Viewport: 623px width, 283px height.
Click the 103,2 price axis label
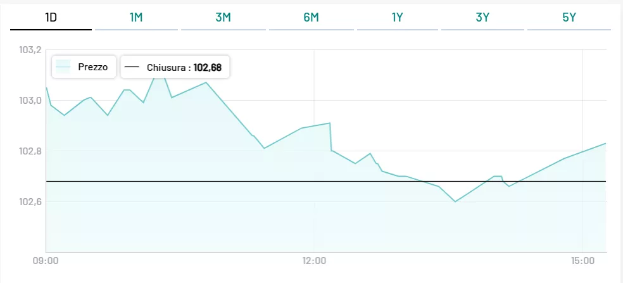coord(31,50)
